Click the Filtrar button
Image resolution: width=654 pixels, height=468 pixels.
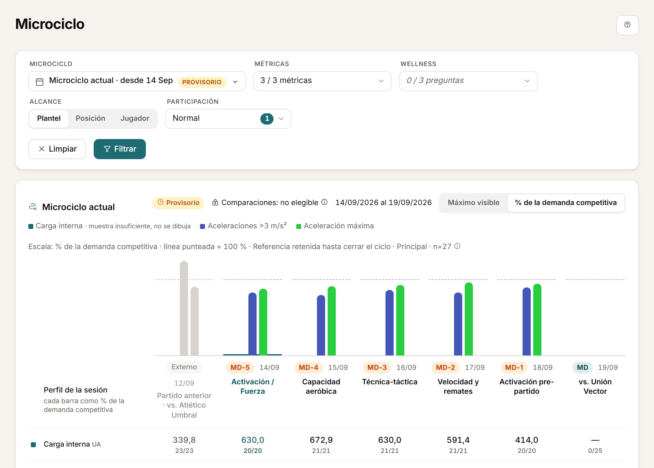point(120,149)
